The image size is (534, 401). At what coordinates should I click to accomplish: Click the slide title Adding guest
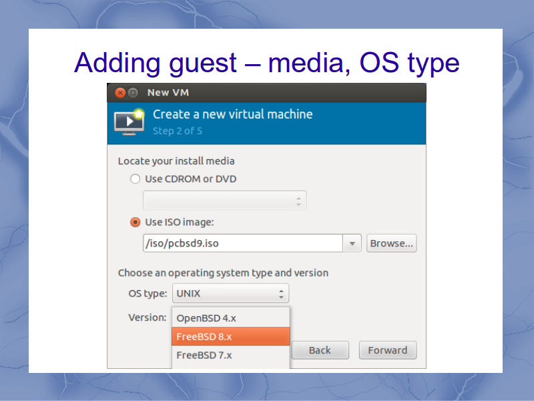click(x=266, y=63)
